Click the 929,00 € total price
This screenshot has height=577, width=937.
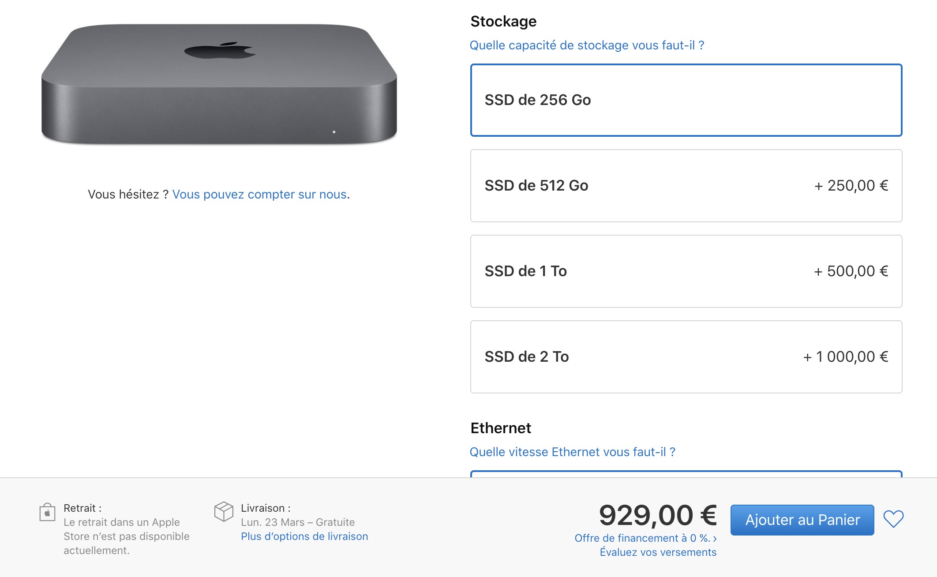(x=658, y=515)
